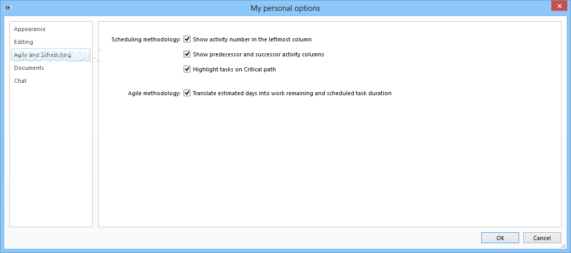Click the Agile methodology label
This screenshot has width=571, height=253.
[x=154, y=93]
